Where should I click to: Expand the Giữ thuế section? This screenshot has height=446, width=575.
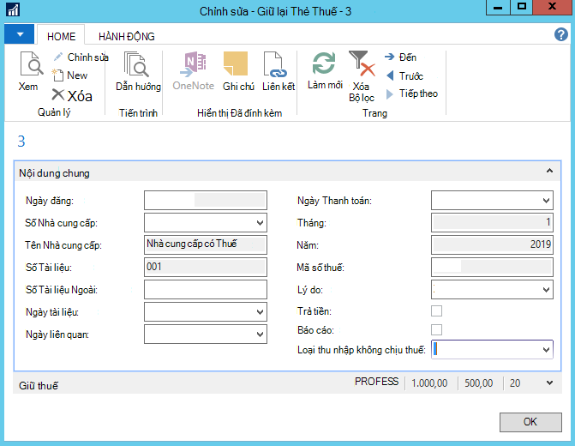click(x=549, y=383)
